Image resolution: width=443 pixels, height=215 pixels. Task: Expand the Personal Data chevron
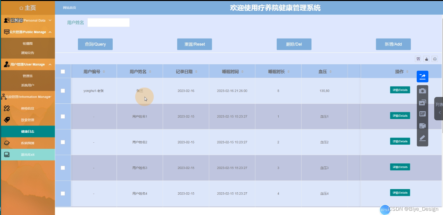(x=50, y=20)
